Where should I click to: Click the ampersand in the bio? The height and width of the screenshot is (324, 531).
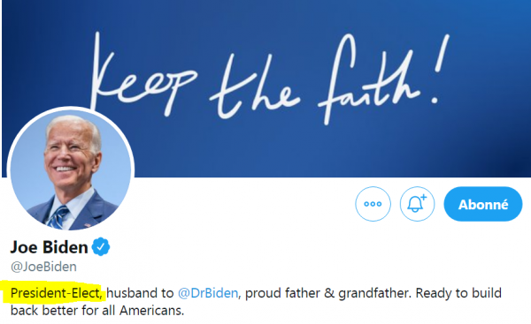click(x=329, y=293)
